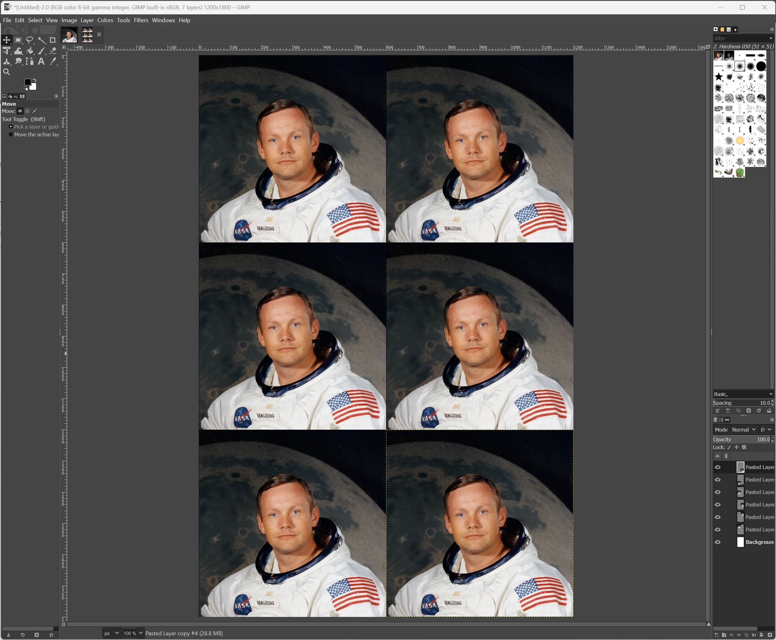Select the Move tool in toolbox
Image resolution: width=776 pixels, height=640 pixels.
(7, 40)
